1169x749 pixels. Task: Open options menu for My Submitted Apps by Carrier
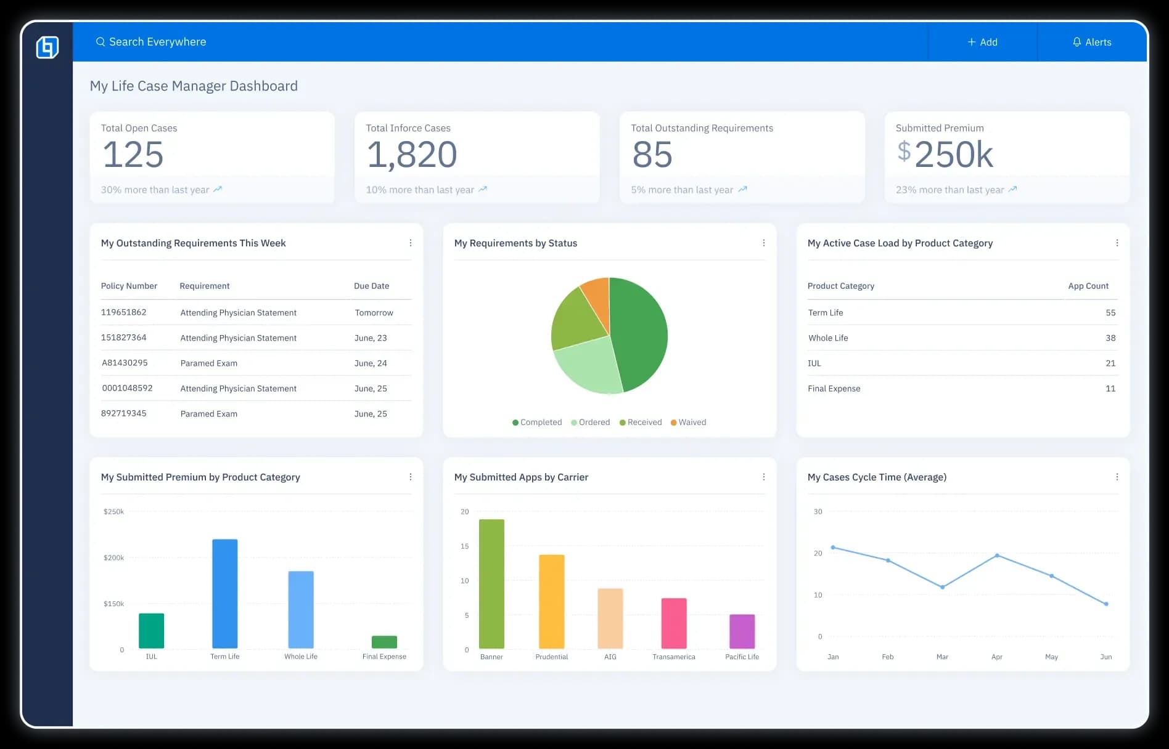click(x=764, y=477)
